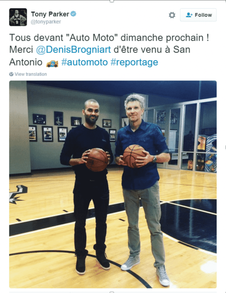Viewport: 226px width, 293px height.
Task: Click the Follow button
Action: [198, 15]
